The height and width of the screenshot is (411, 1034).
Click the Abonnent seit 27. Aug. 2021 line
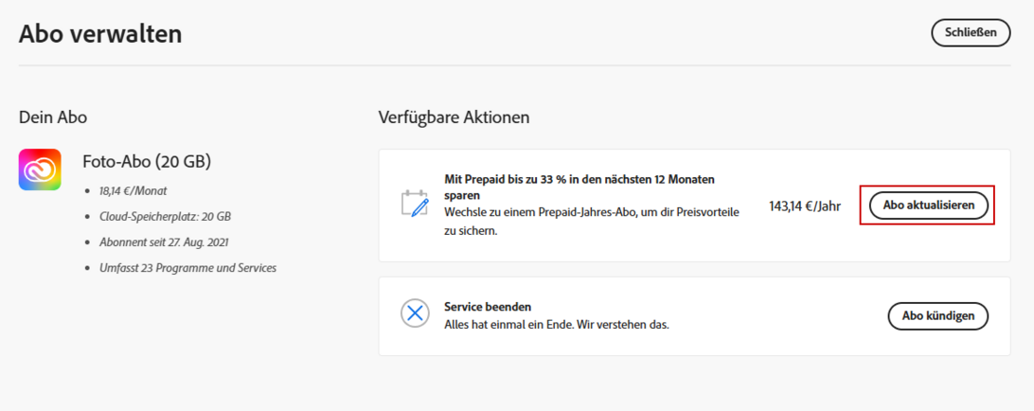pyautogui.click(x=164, y=242)
